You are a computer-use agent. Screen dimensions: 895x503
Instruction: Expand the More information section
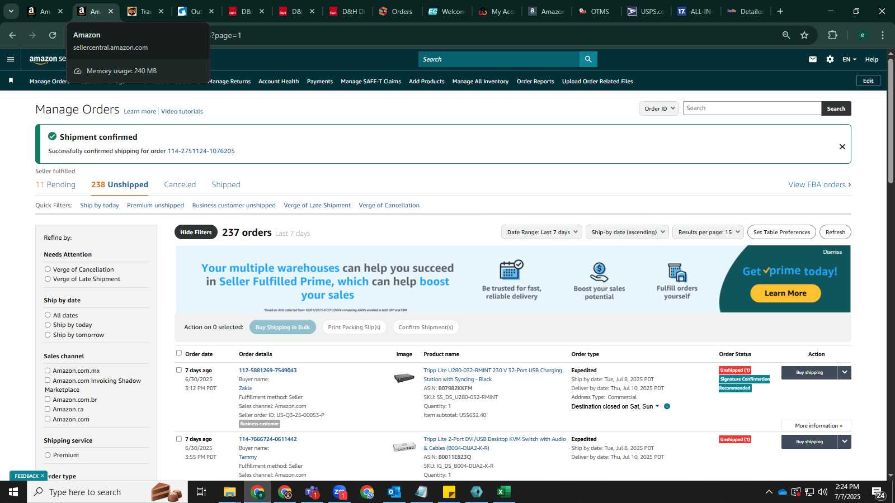pyautogui.click(x=816, y=425)
